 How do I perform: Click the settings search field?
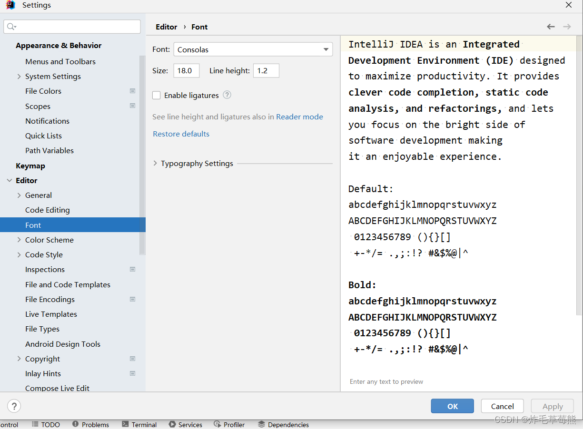[72, 27]
